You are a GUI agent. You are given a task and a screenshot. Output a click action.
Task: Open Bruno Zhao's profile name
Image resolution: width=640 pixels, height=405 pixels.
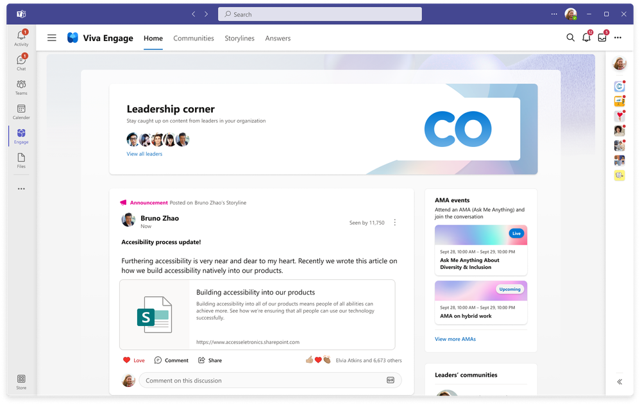click(x=160, y=218)
